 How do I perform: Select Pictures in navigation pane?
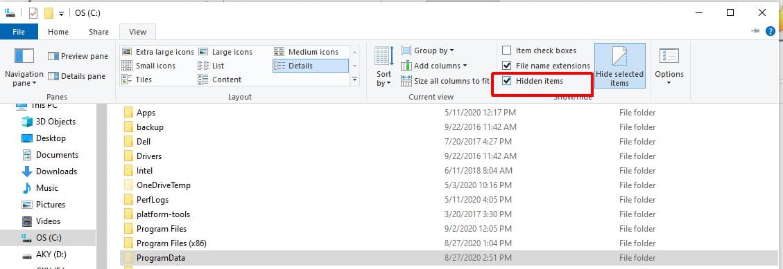click(x=43, y=205)
